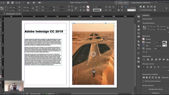Close the Безымянный-1 document tab
Screen dimensions: 169x95
pyautogui.click(x=4, y=14)
